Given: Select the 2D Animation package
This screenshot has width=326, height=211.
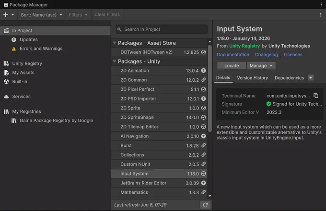Looking at the screenshot, I should [159, 71].
